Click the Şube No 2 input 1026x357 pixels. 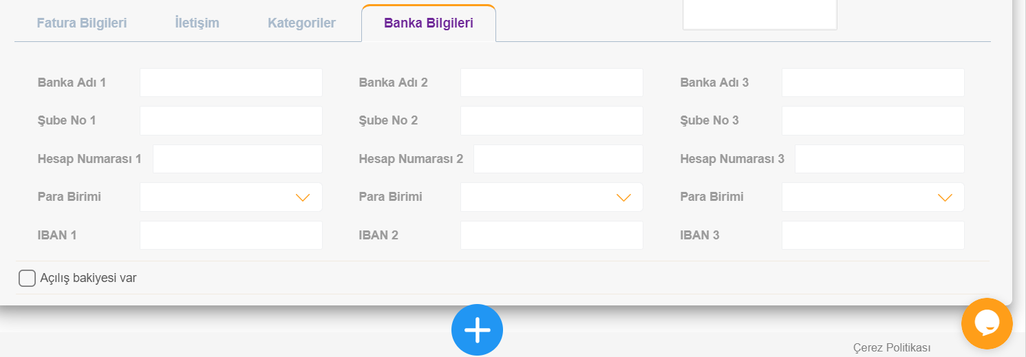[552, 120]
